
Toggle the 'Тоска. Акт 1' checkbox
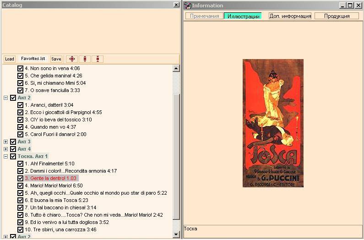coord(13,156)
